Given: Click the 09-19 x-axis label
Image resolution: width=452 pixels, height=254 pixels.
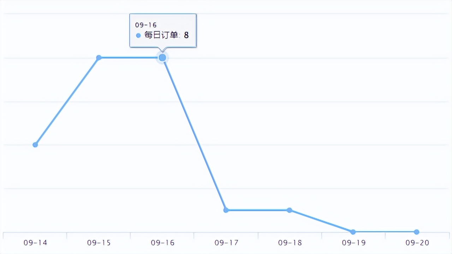Looking at the screenshot, I should pos(353,243).
